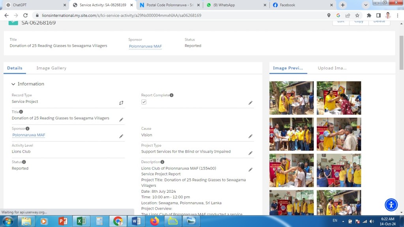Viewport: 404px width, 227px height.
Task: Close the ChatGPT browser tab
Action: point(65,5)
